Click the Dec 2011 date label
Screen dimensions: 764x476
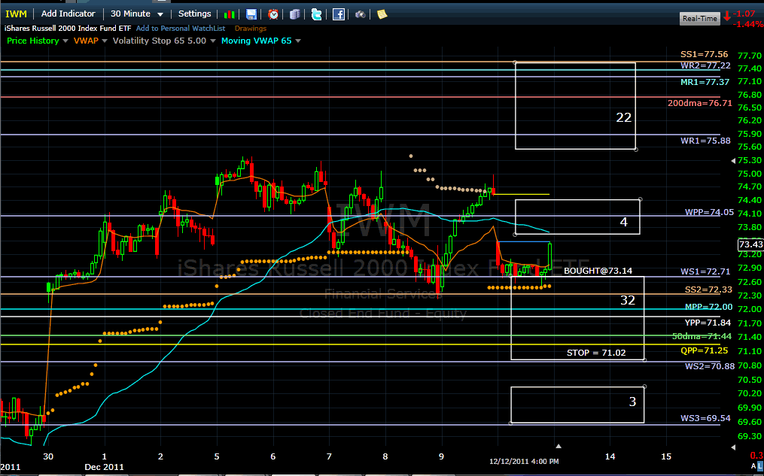click(x=104, y=467)
